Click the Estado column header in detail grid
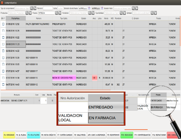 159,95
